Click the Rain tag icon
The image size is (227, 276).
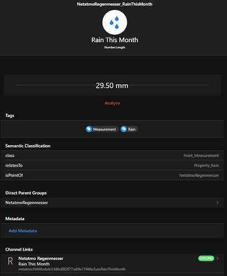(x=124, y=129)
